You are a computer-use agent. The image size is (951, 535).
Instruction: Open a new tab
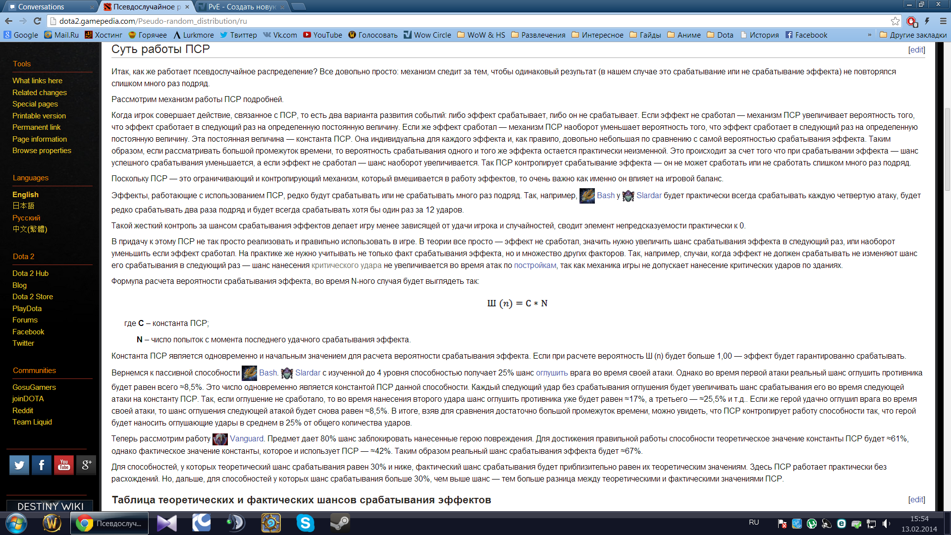[299, 6]
